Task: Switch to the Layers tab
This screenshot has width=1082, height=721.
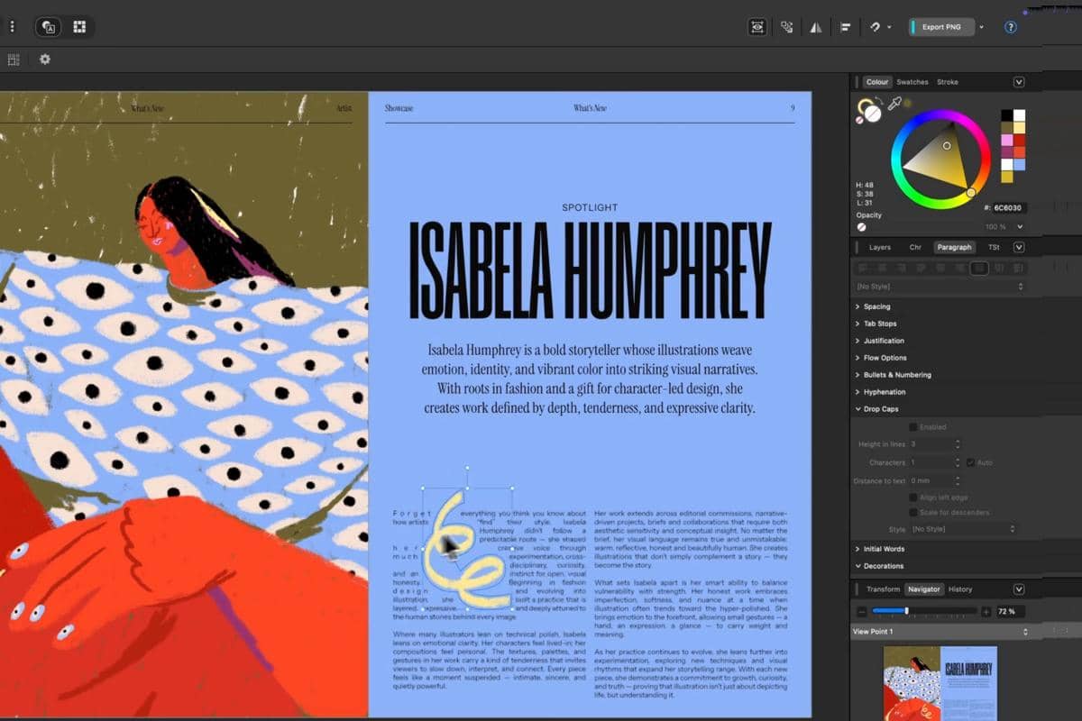Action: coord(879,247)
